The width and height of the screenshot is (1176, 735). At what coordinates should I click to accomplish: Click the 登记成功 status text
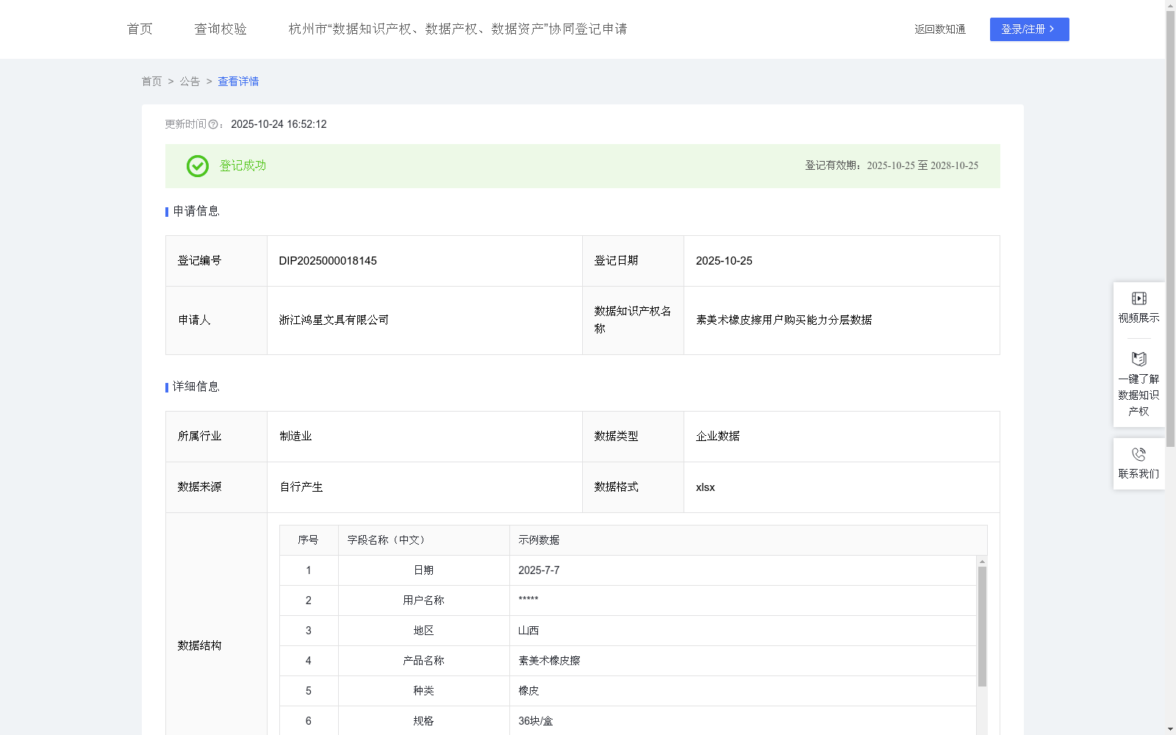pos(243,166)
